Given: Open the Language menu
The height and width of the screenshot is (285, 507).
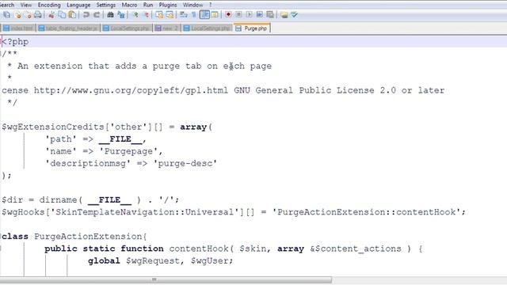Looking at the screenshot, I should [x=78, y=6].
